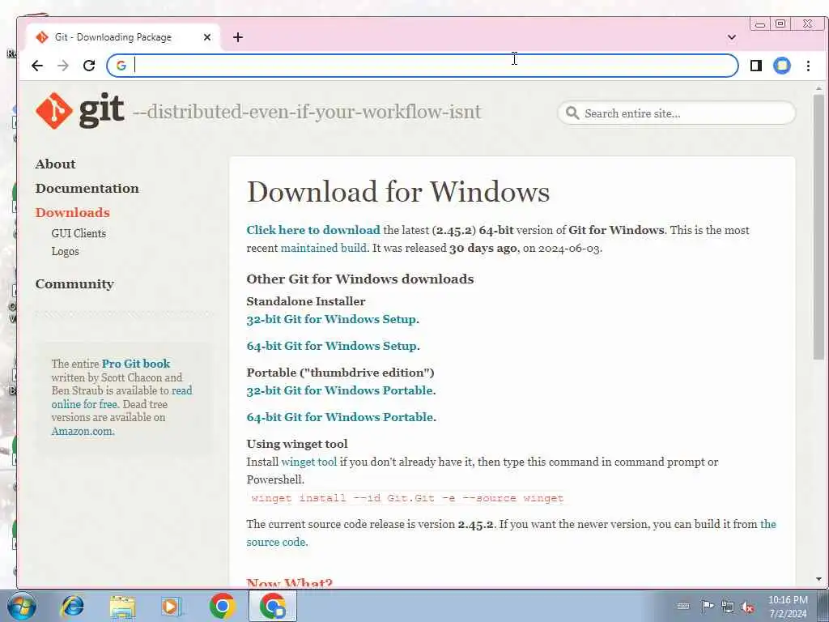The width and height of the screenshot is (829, 622).
Task: Launch Internet Explorer from taskbar
Action: coord(72,606)
